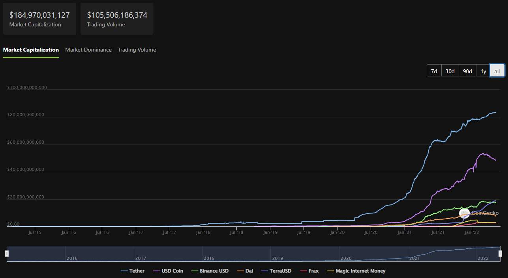This screenshot has width=508, height=278.
Task: Toggle the TerraUSD legend entry
Action: click(276, 271)
